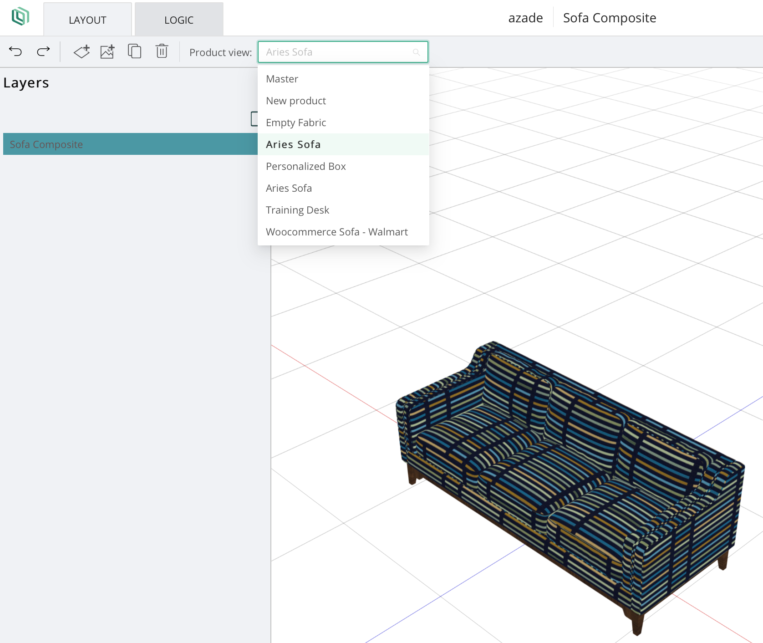The height and width of the screenshot is (643, 763).
Task: Click the add image icon
Action: pyautogui.click(x=107, y=51)
